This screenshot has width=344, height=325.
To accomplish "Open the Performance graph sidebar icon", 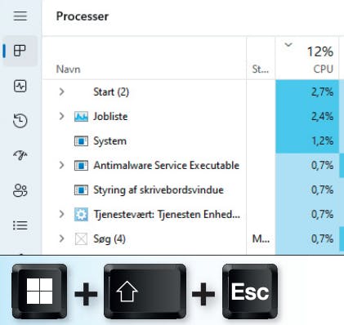I will pyautogui.click(x=20, y=86).
